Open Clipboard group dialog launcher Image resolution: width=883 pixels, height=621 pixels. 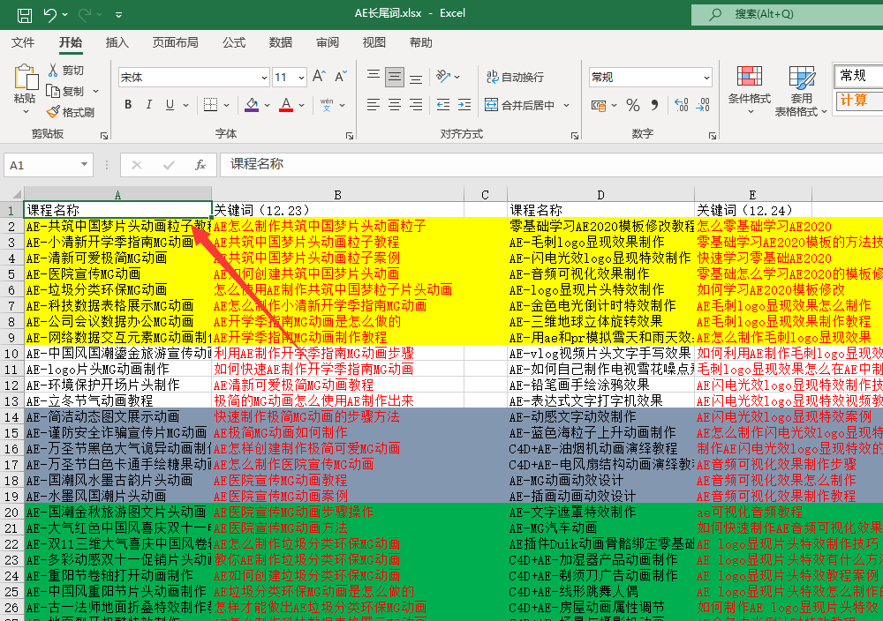click(x=104, y=136)
